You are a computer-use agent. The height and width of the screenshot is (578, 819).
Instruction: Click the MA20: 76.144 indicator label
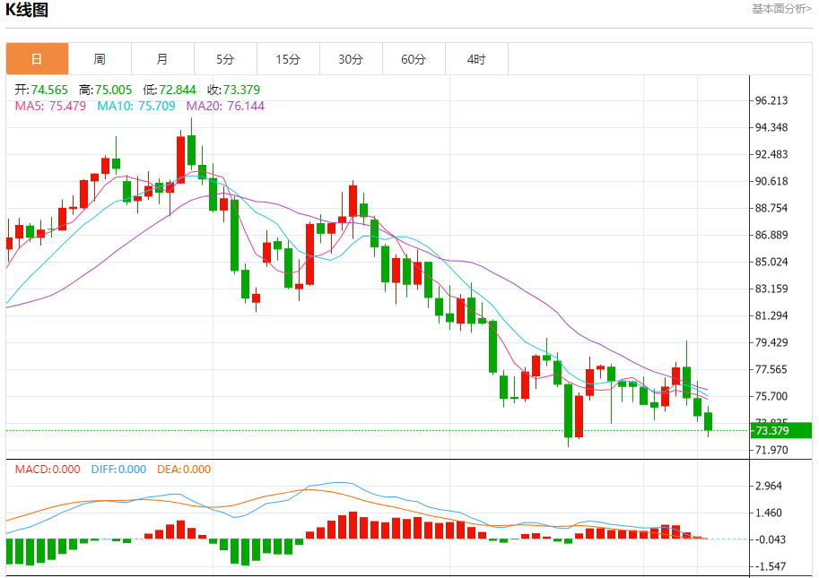(x=225, y=106)
